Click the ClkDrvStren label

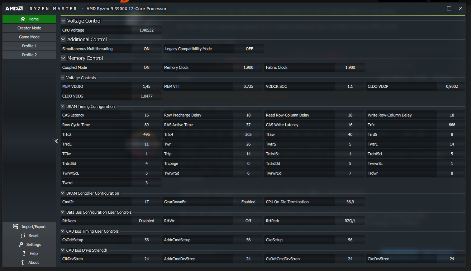pos(72,259)
